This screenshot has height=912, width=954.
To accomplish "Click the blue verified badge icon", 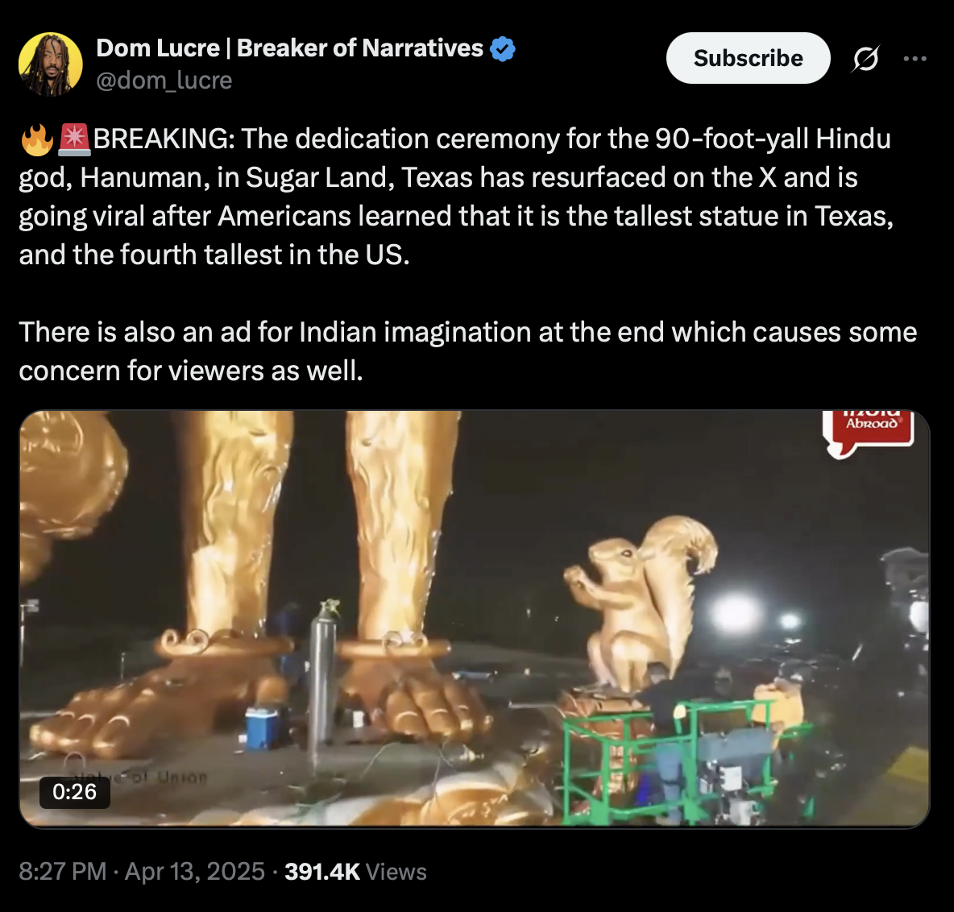I will click(x=503, y=48).
